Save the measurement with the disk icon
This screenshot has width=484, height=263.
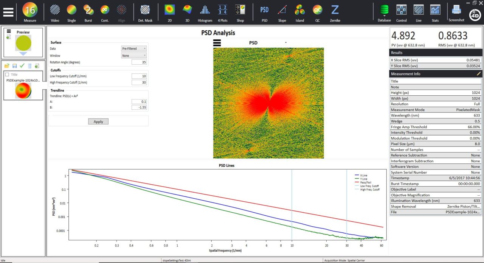pyautogui.click(x=15, y=65)
